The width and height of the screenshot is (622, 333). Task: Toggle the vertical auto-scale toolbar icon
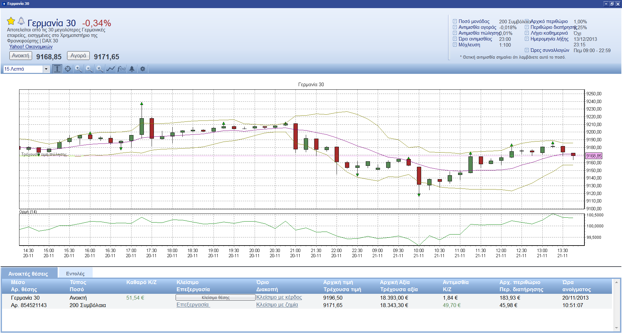57,69
